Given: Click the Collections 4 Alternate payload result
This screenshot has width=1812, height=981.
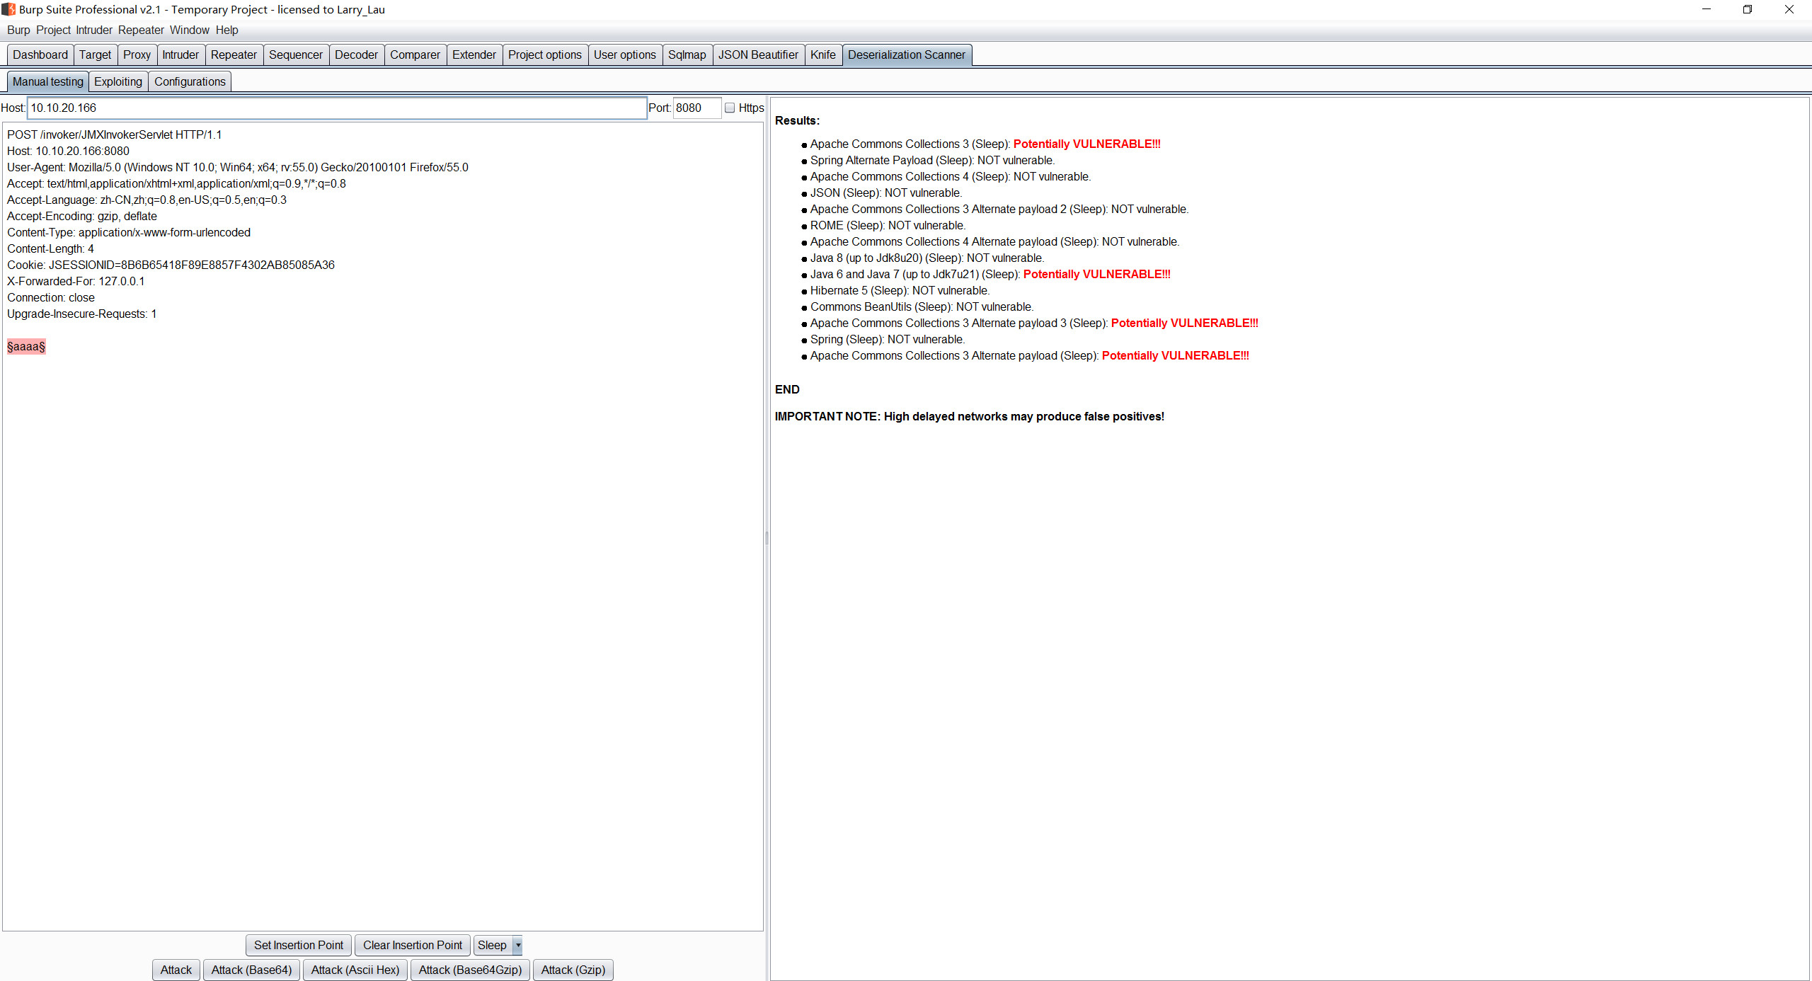Looking at the screenshot, I should pyautogui.click(x=995, y=241).
